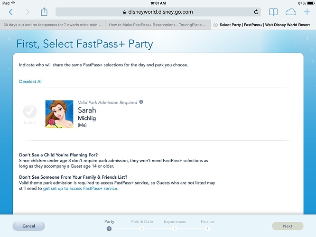Image resolution: width=316 pixels, height=237 pixels.
Task: Open iCloud tabs cloud icon
Action: (290, 12)
